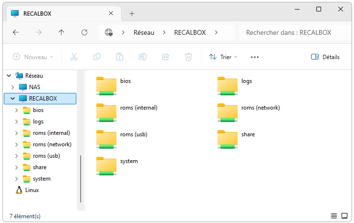Viewport: 354px width, 223px height.
Task: Expand the system node in sidebar
Action: pos(17,179)
